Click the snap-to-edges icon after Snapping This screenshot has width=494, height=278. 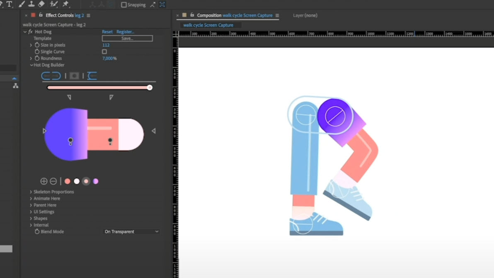click(x=153, y=5)
